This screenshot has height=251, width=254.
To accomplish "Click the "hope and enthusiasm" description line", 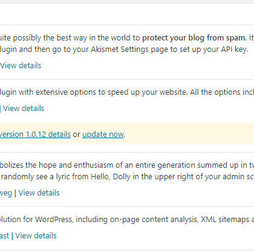I will point(127,165).
